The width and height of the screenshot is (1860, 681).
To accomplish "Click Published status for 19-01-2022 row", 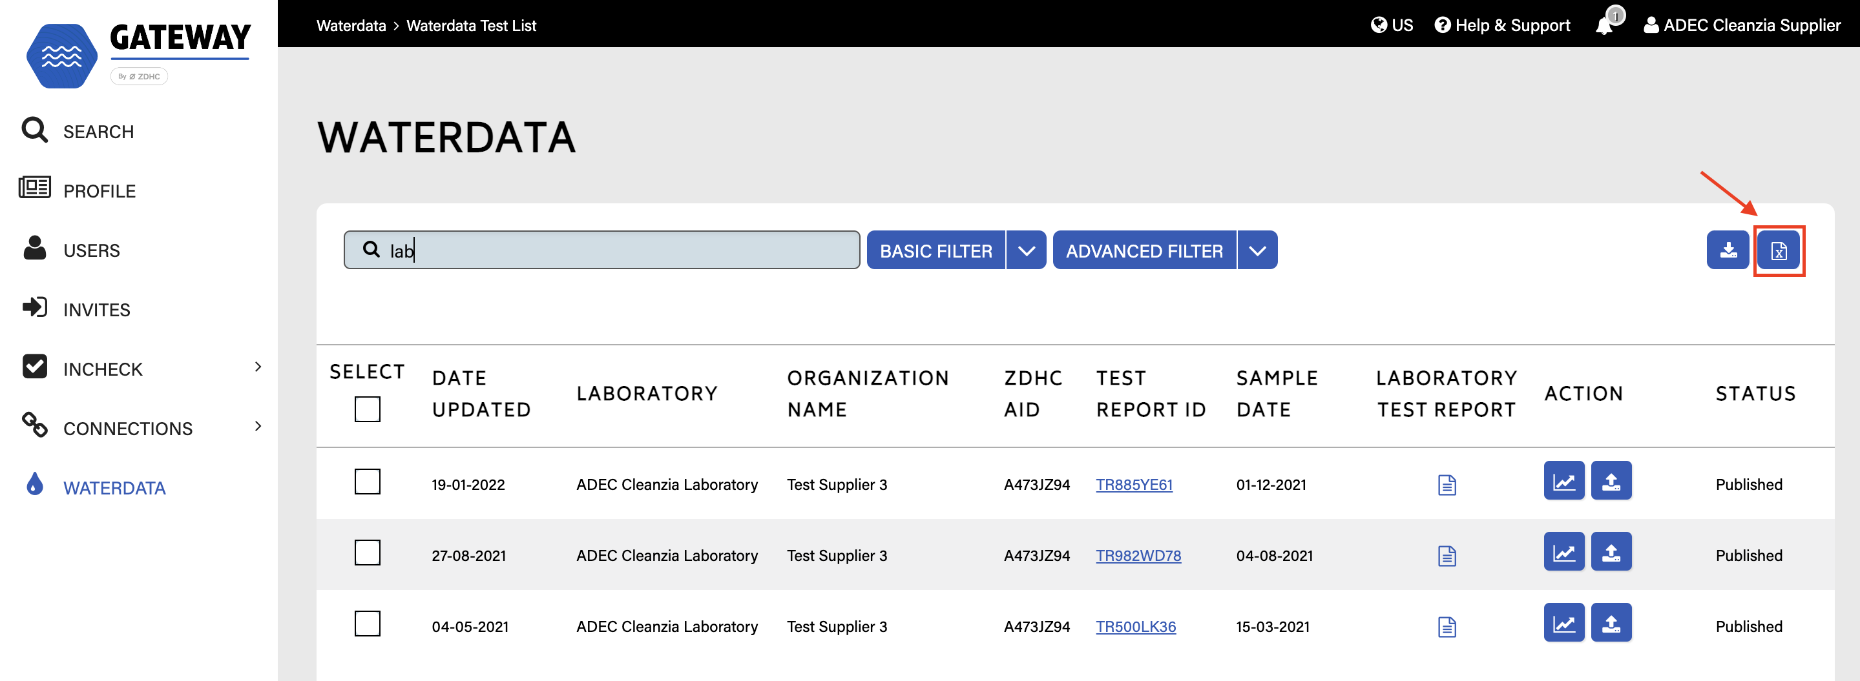I will pos(1749,485).
